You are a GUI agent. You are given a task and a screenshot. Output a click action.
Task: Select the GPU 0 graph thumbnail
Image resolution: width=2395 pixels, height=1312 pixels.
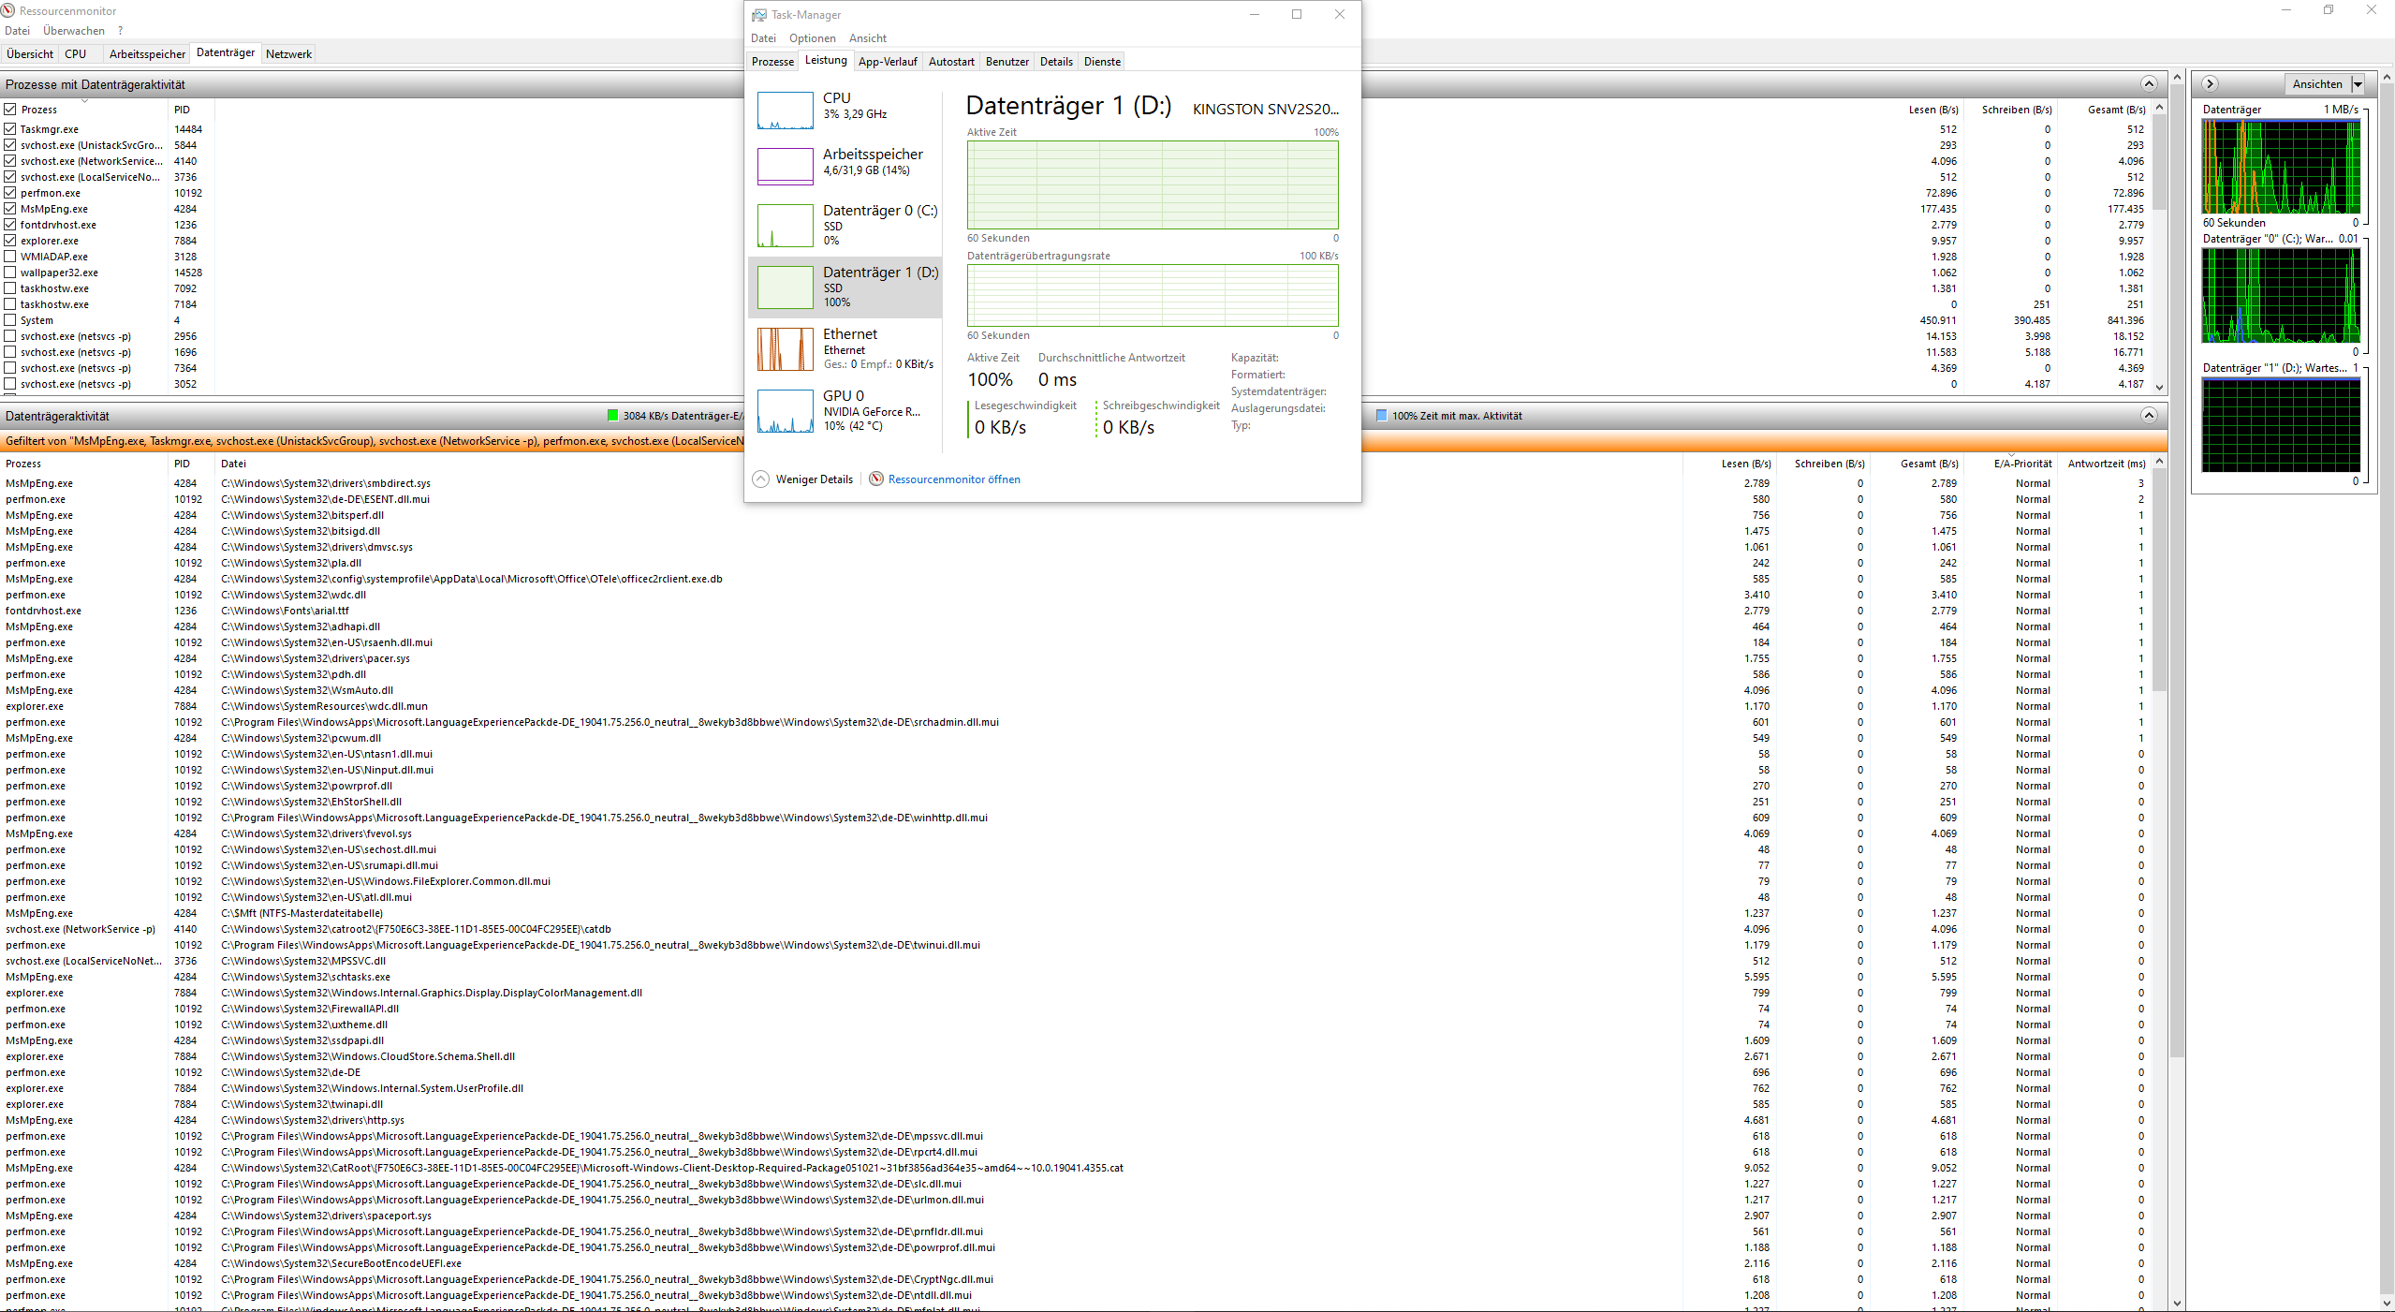[x=785, y=411]
